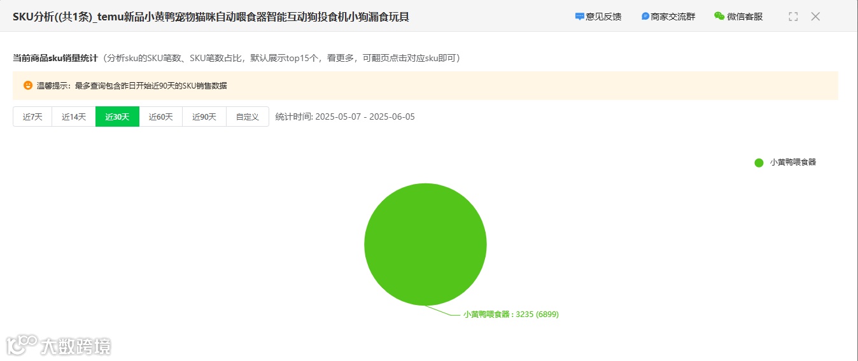Select the 近60天 time range

point(161,117)
